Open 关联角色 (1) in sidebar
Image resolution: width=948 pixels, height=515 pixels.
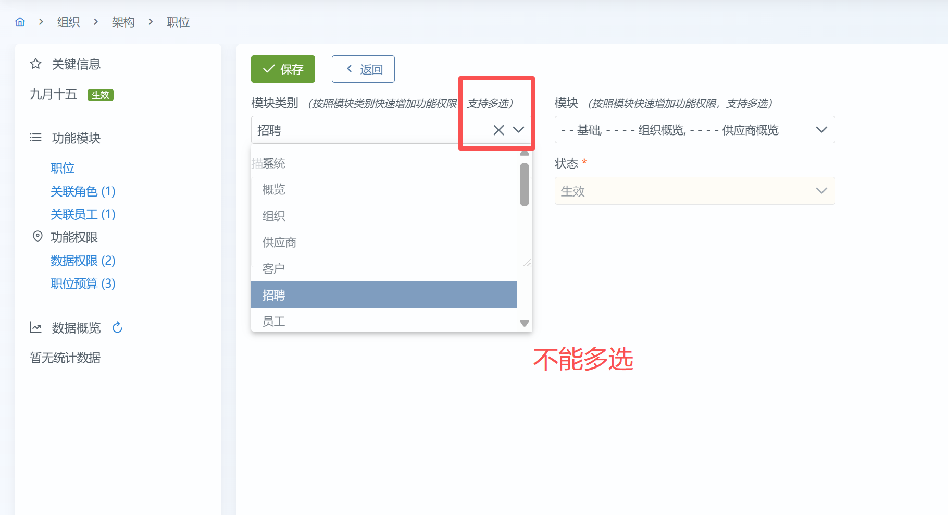83,191
